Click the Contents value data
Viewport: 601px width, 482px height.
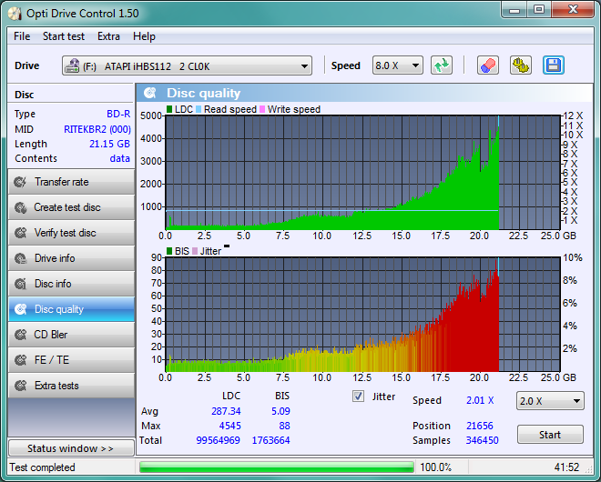[119, 158]
